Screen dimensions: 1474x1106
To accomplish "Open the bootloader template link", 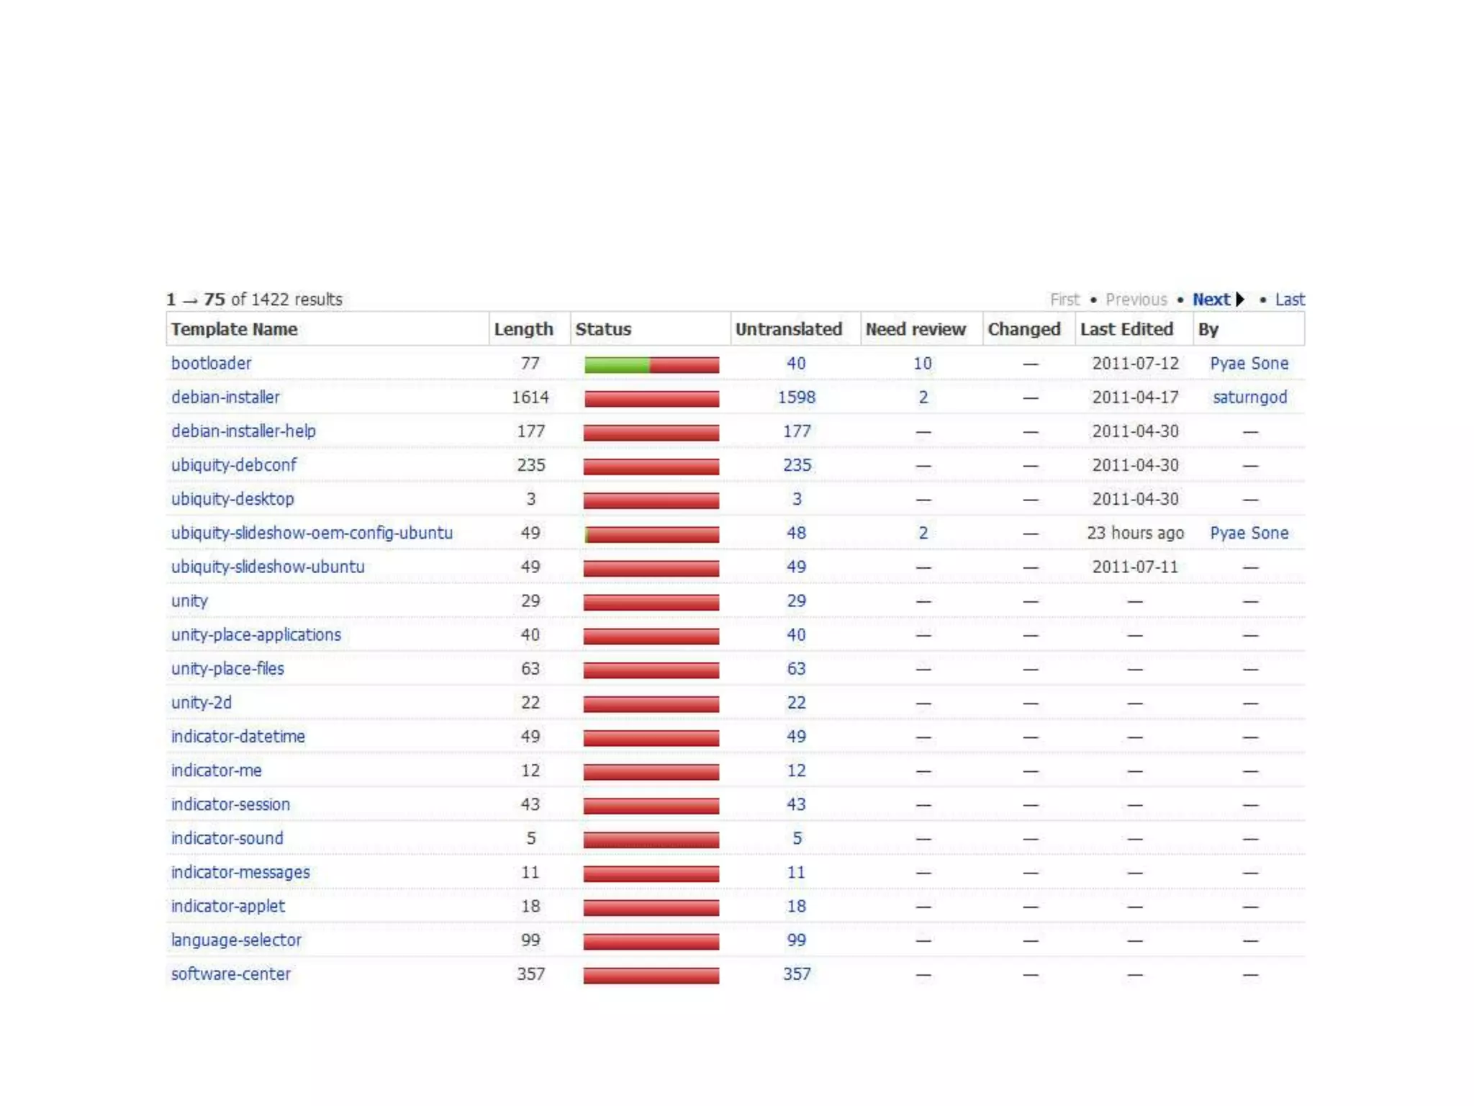I will tap(211, 364).
